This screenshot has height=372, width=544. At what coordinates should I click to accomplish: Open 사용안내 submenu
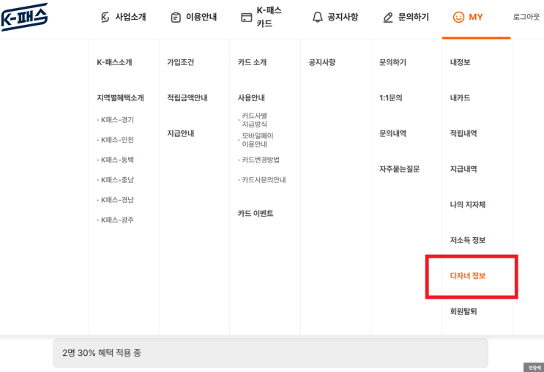click(251, 98)
